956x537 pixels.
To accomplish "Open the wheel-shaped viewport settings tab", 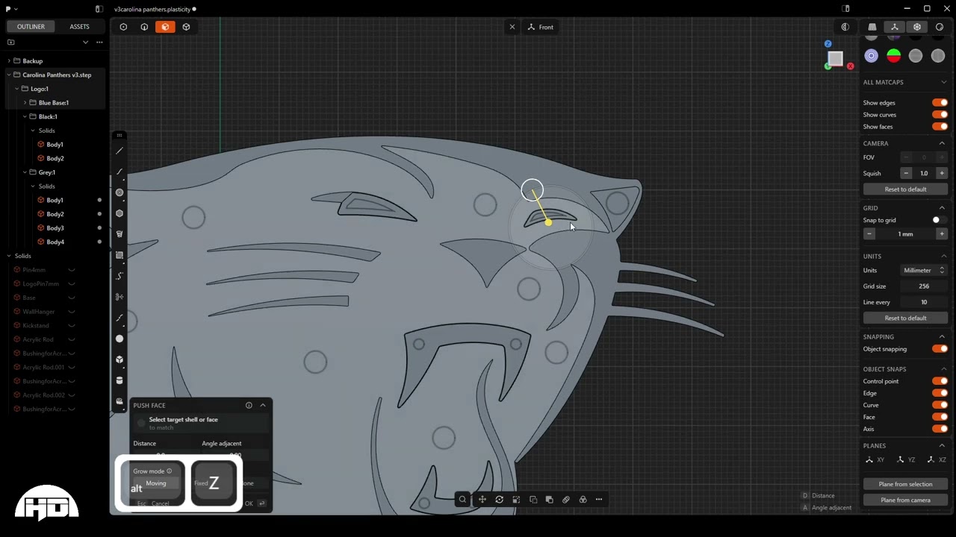I will [x=917, y=27].
